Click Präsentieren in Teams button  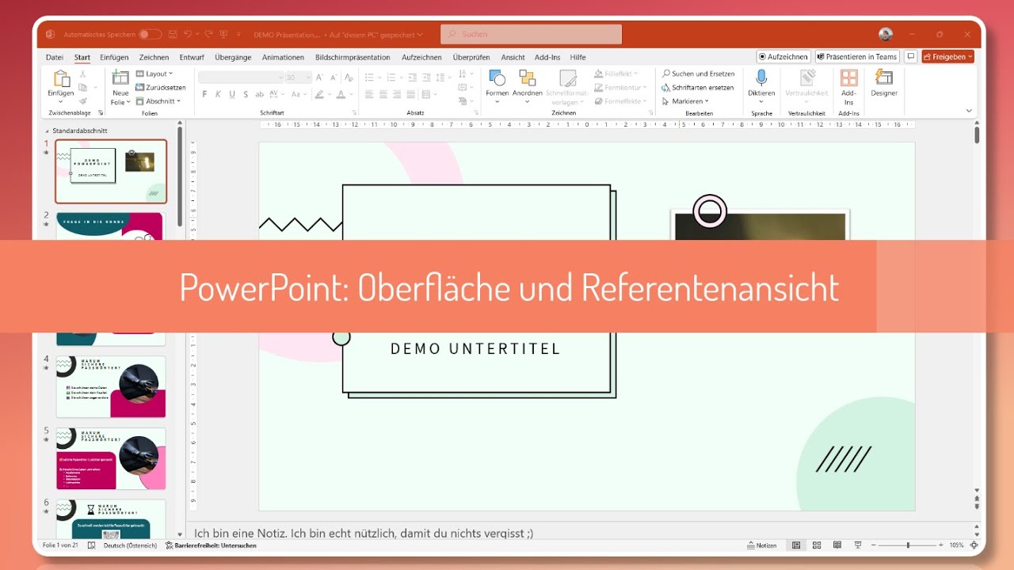(857, 57)
